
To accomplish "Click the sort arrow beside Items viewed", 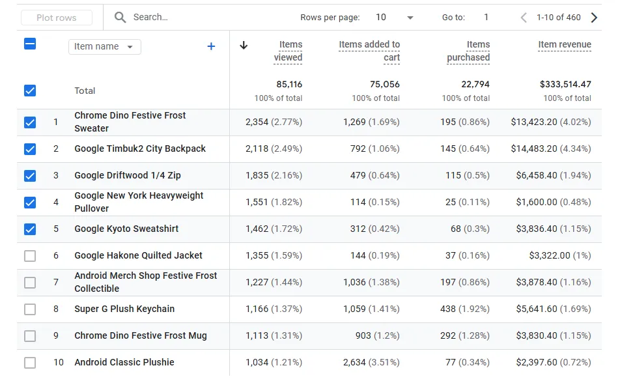I will (x=244, y=45).
